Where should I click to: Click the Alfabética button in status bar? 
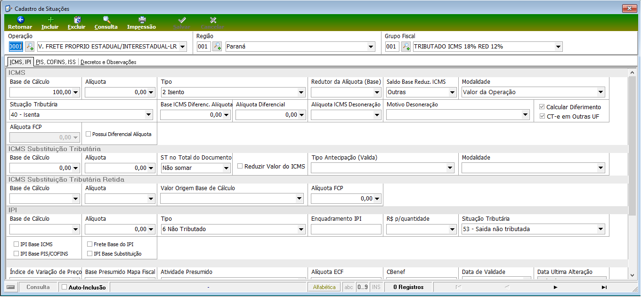pos(325,287)
